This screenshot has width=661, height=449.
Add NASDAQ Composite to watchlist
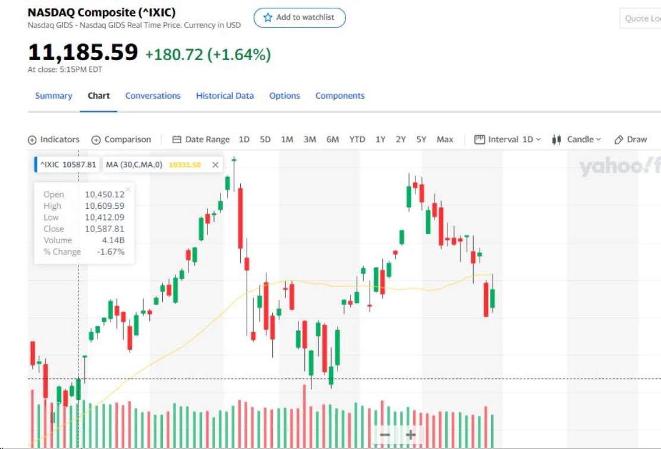[x=300, y=18]
